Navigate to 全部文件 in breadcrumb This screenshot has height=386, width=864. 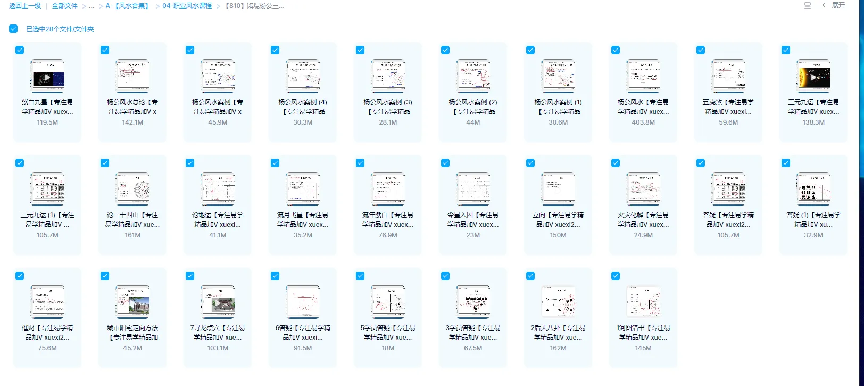pos(65,6)
